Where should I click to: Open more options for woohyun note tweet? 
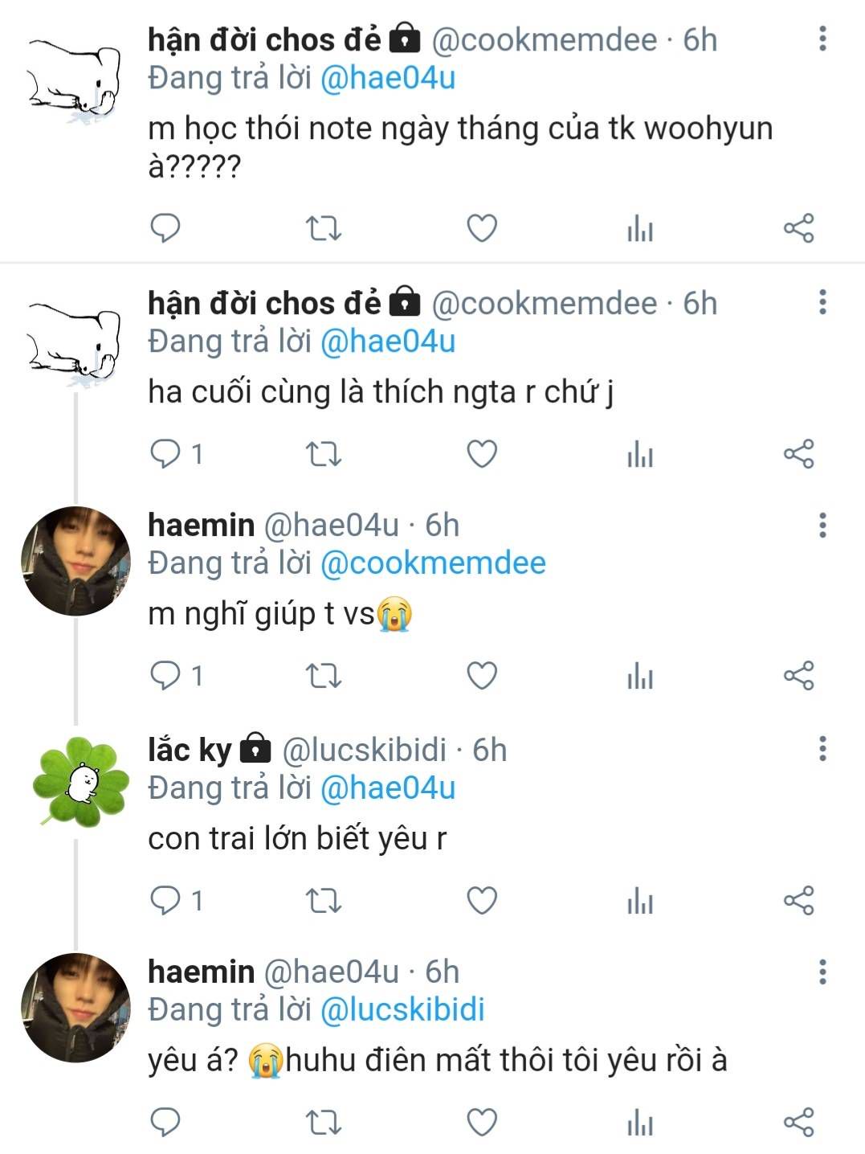pyautogui.click(x=822, y=39)
